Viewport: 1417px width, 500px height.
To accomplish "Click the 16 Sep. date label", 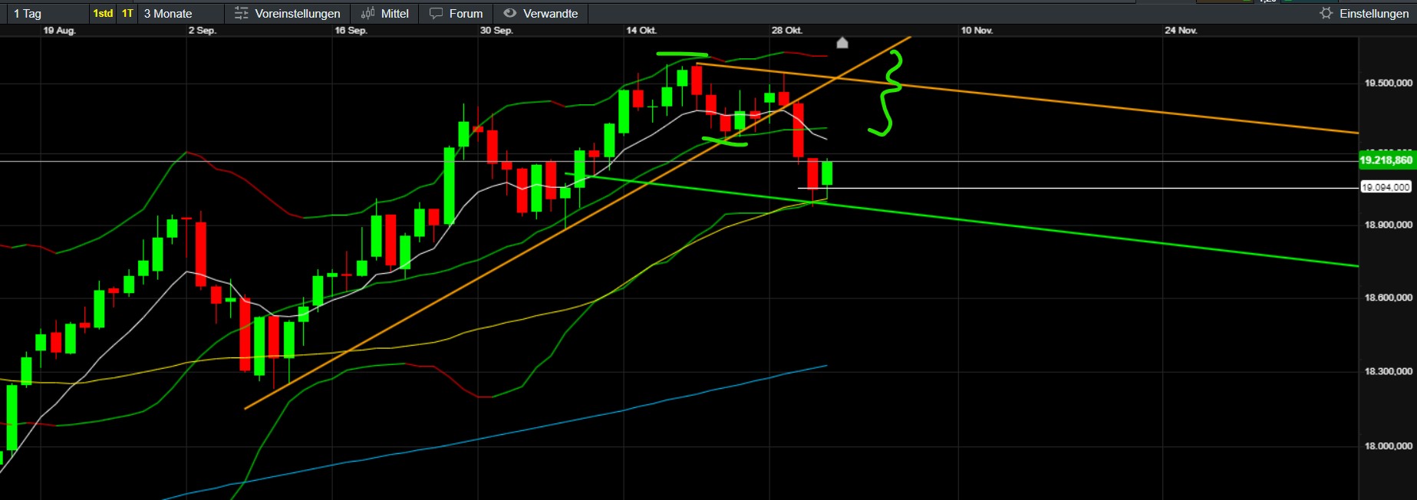I will point(351,31).
